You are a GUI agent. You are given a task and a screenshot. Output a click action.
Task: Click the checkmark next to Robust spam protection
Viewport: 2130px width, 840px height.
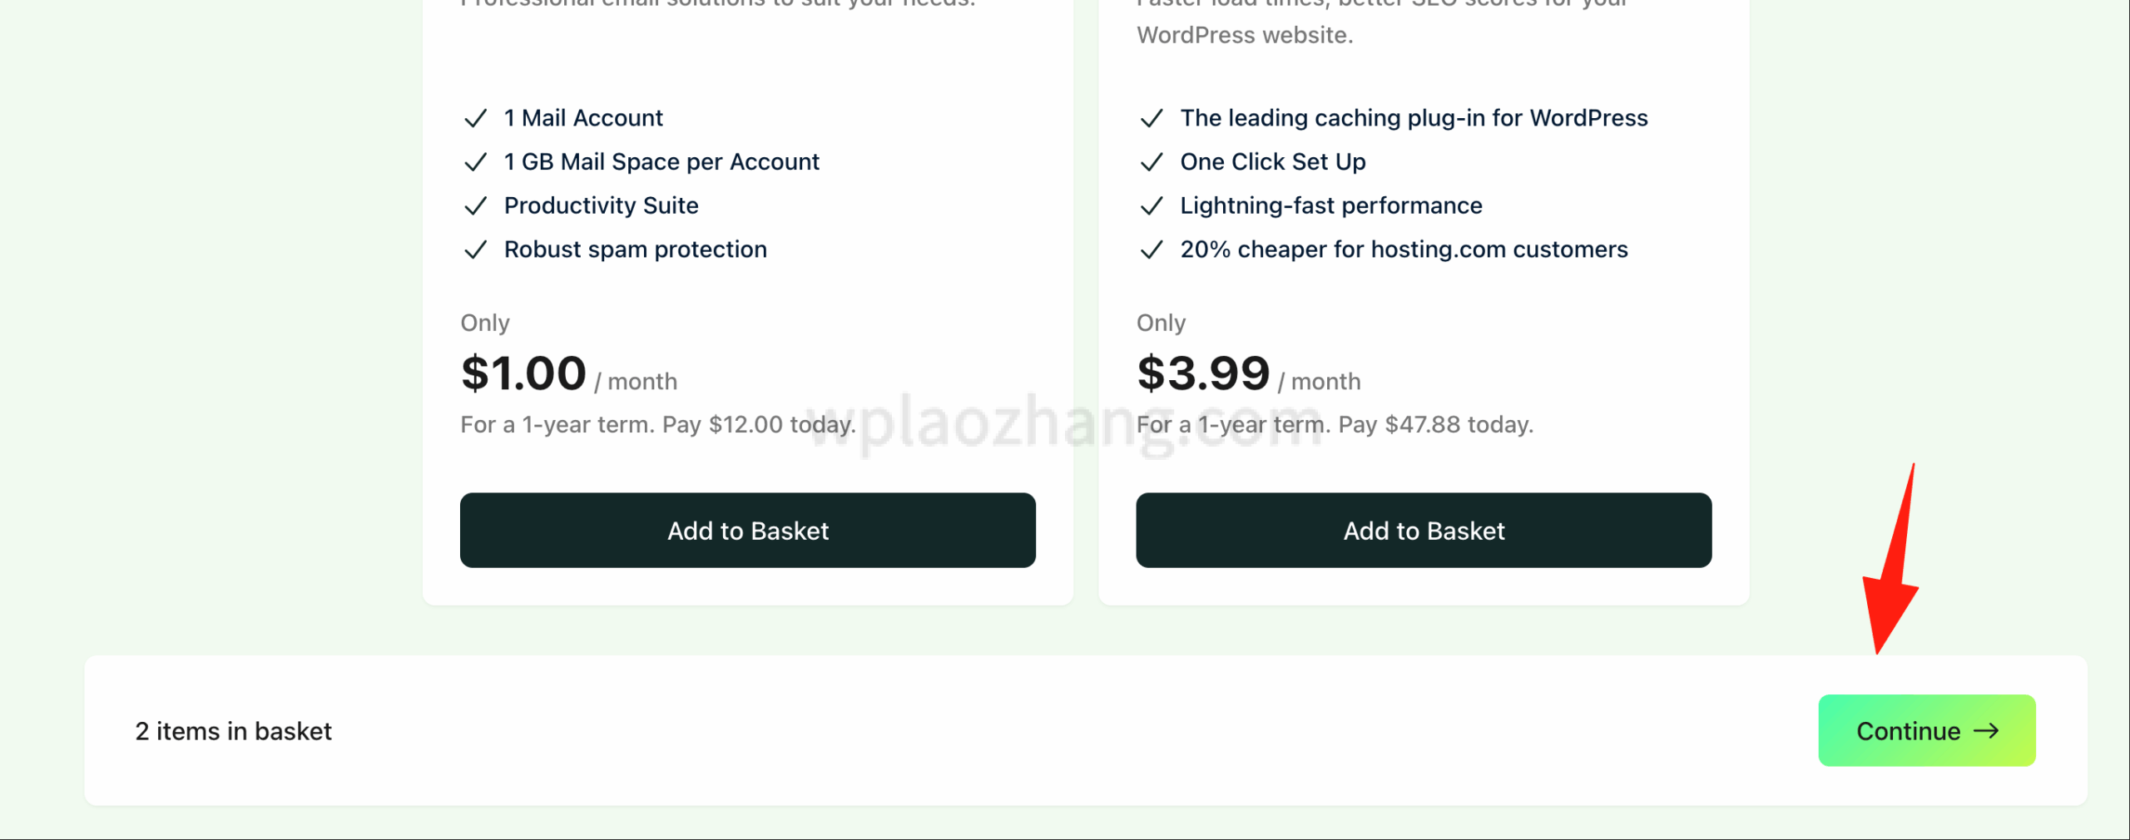(475, 250)
